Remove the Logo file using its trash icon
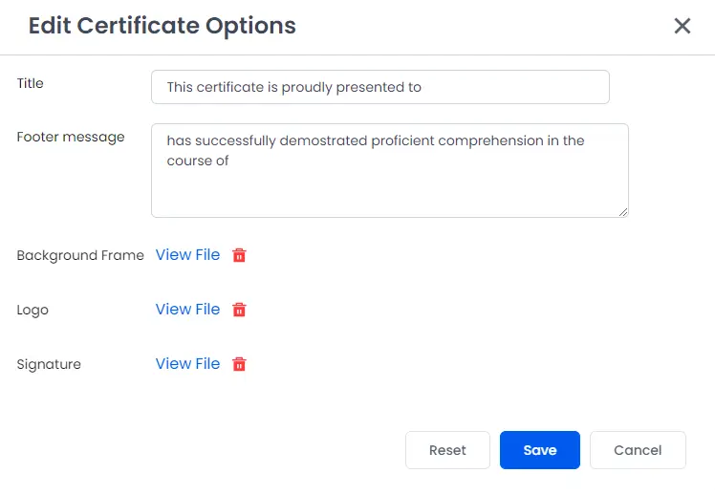715x495 pixels. click(239, 310)
